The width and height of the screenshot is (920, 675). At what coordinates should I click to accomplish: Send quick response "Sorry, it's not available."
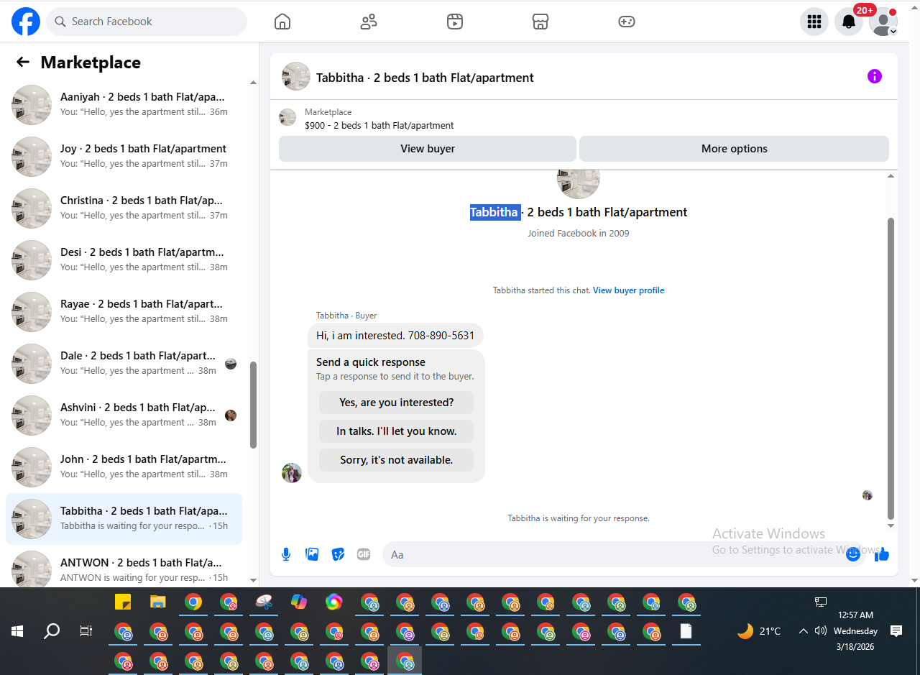(x=396, y=460)
